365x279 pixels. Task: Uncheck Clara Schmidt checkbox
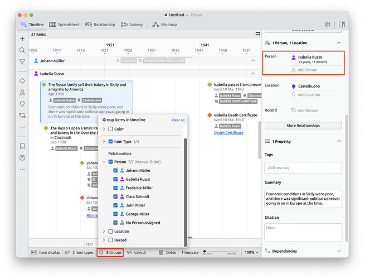click(115, 196)
